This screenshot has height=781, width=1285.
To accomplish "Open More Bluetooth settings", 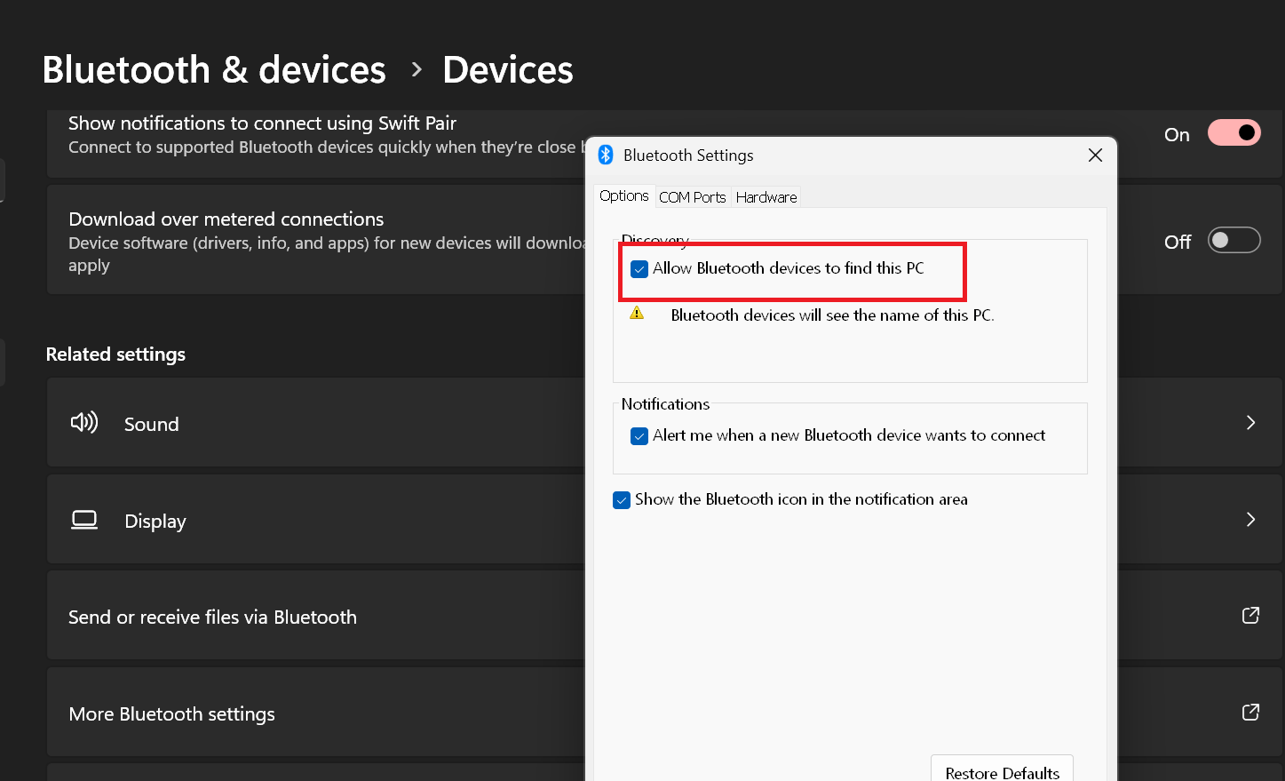I will 171,713.
